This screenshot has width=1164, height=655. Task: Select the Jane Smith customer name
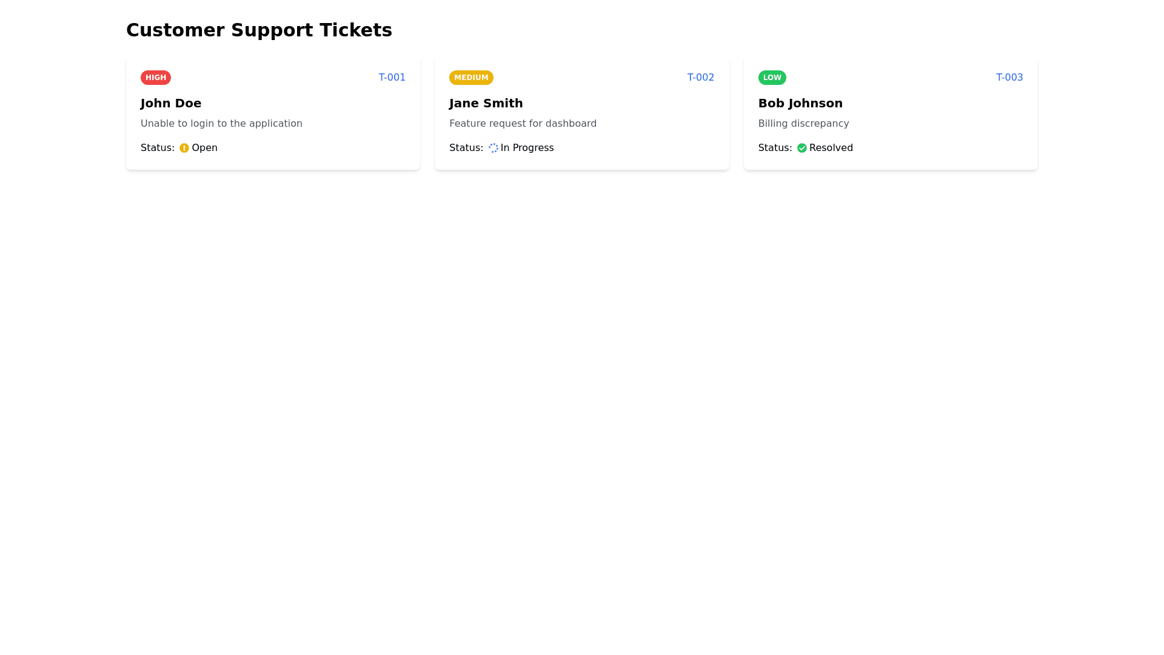[486, 103]
